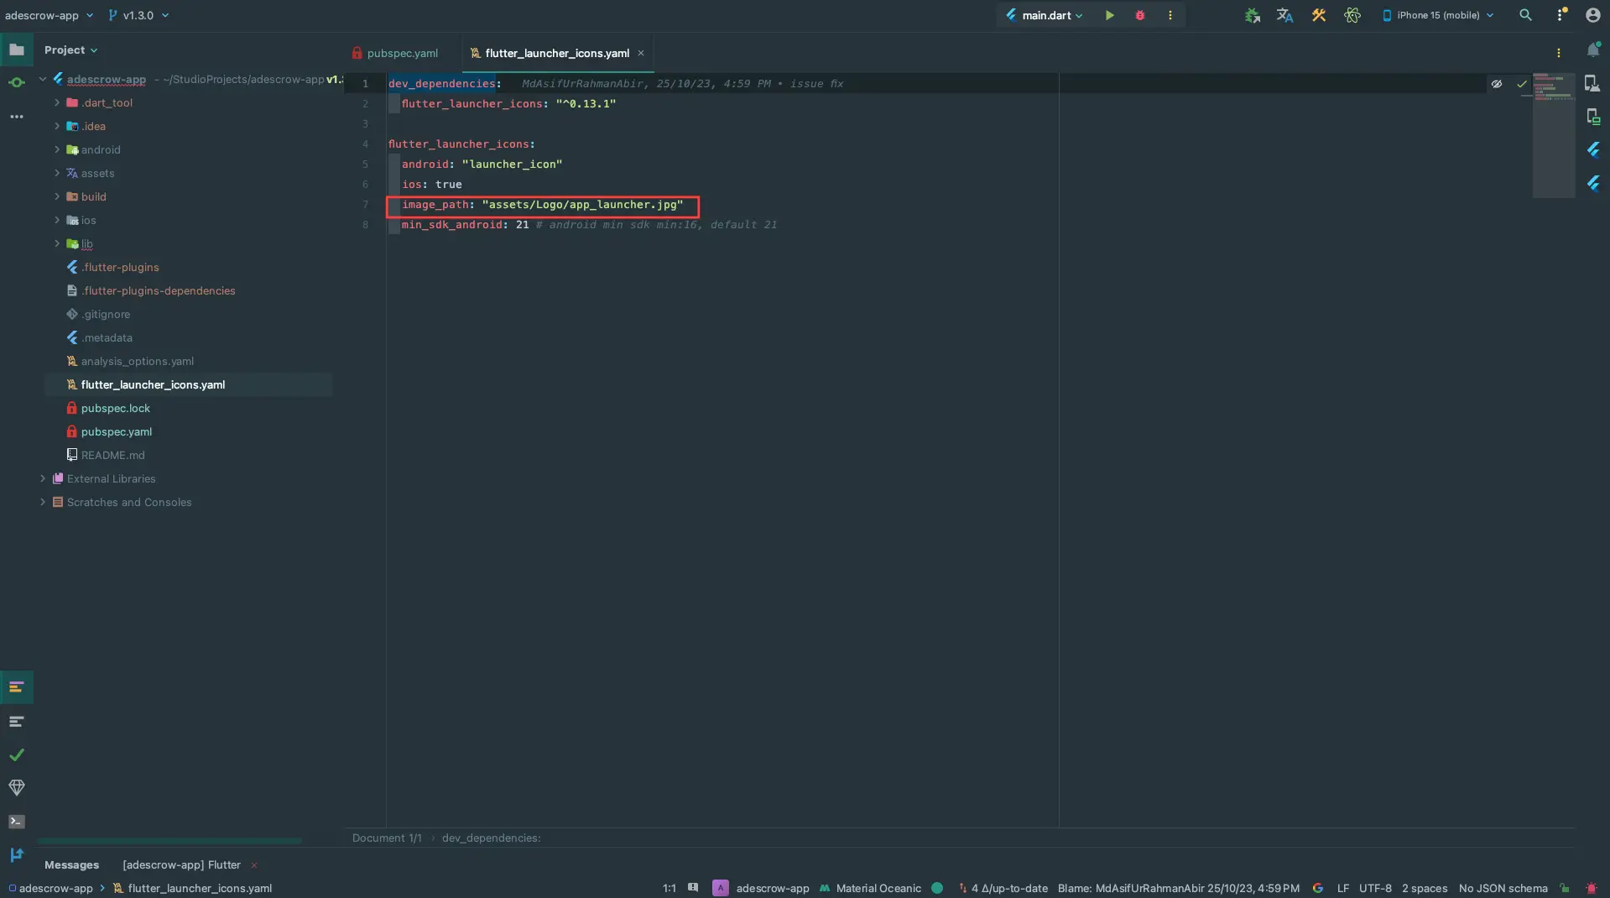Open the green checkmark tool window in left sidebar
Viewport: 1610px width, 898px height.
pos(17,754)
